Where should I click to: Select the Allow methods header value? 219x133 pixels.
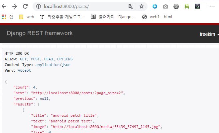(46, 59)
